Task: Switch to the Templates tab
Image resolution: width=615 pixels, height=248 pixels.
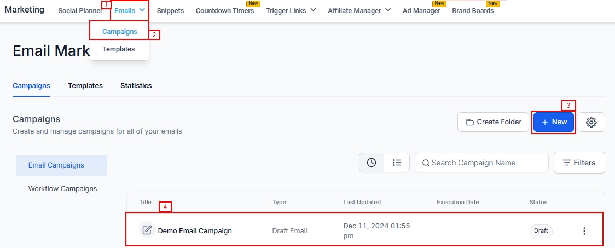Action: point(85,86)
